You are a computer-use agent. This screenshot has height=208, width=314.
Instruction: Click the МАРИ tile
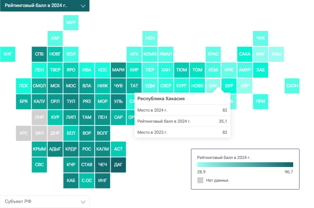click(x=118, y=70)
